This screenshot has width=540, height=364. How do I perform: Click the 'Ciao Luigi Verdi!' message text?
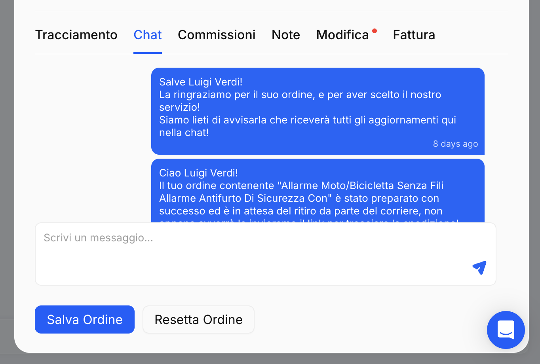[x=199, y=173]
